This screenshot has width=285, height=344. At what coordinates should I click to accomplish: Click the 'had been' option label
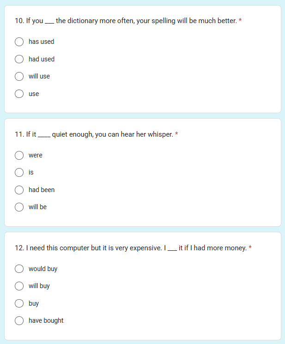(42, 190)
